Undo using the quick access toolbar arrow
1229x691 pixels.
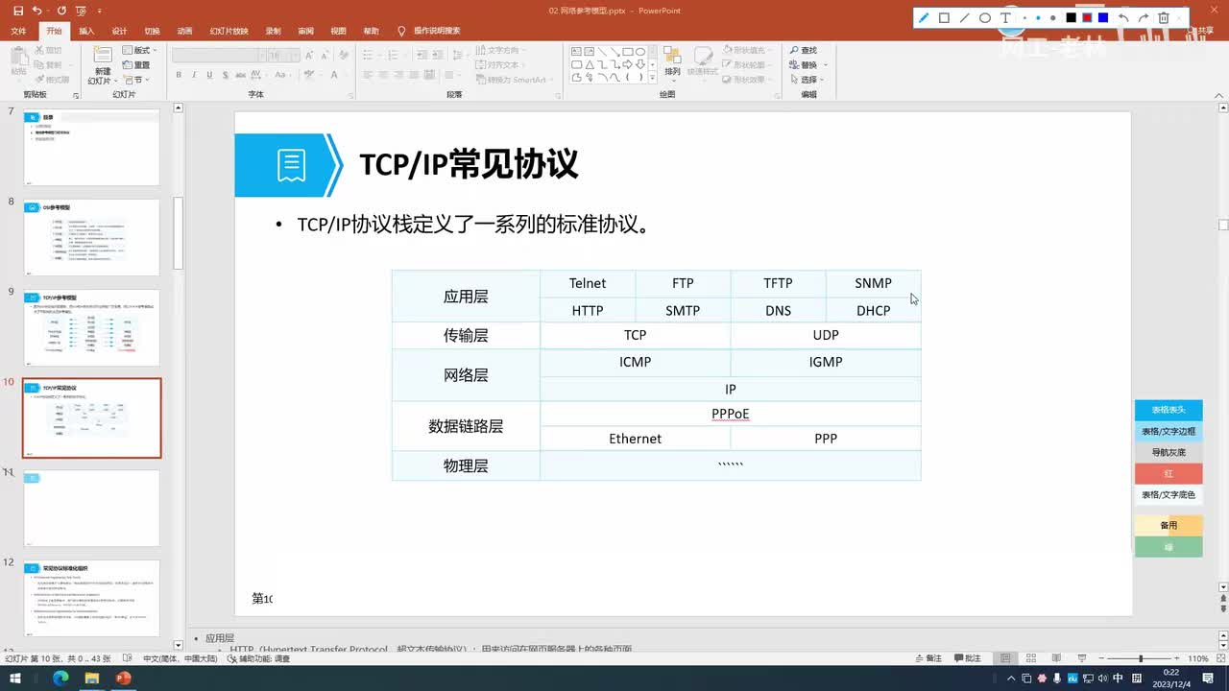[36, 11]
